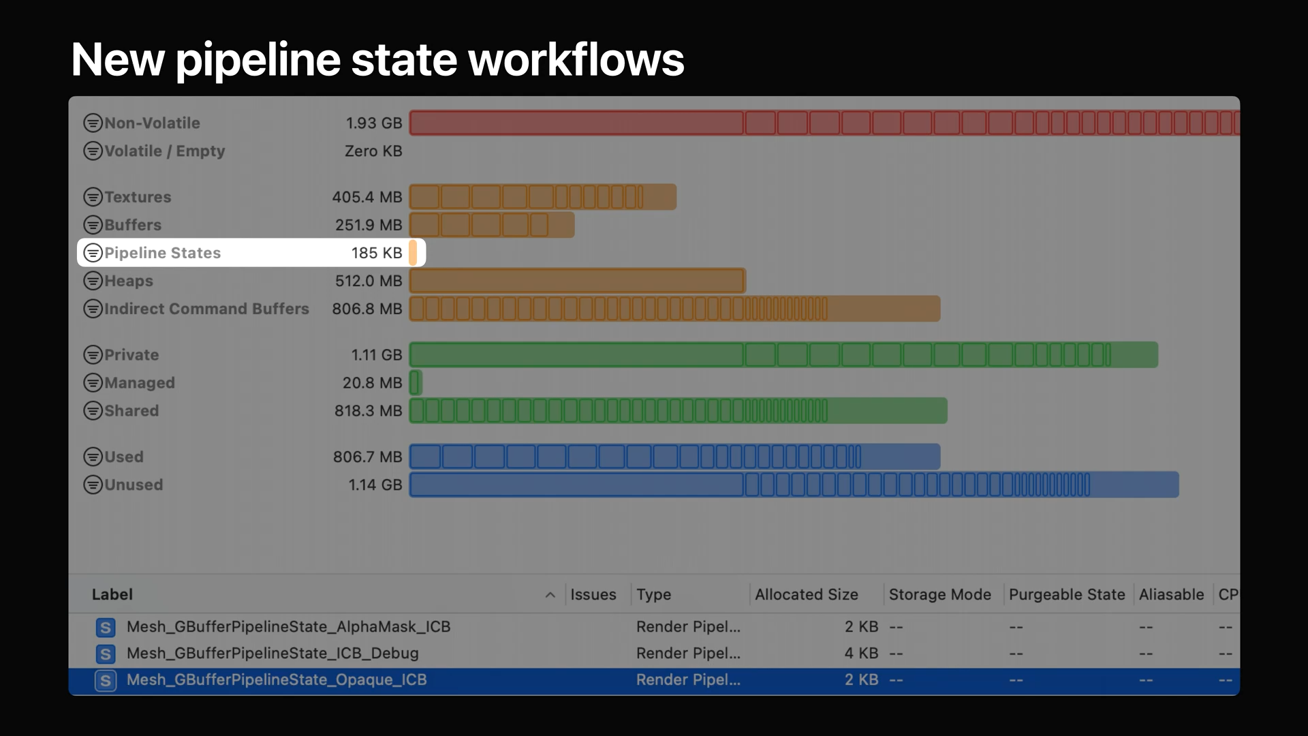The image size is (1308, 736).
Task: Click the filter icon beside Non-Volatile
Action: pyautogui.click(x=93, y=123)
